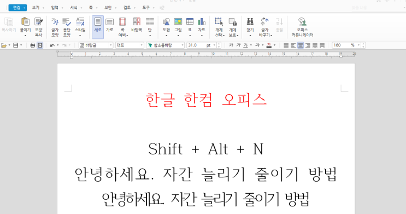Expand the font color dropdown arrow
This screenshot has height=214, width=406.
(274, 45)
